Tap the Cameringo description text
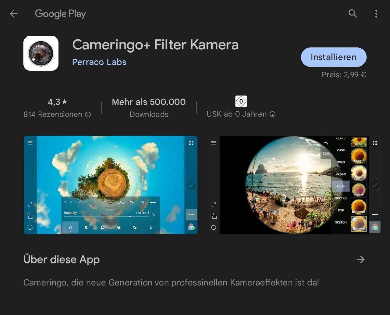The width and height of the screenshot is (390, 315). tap(171, 283)
